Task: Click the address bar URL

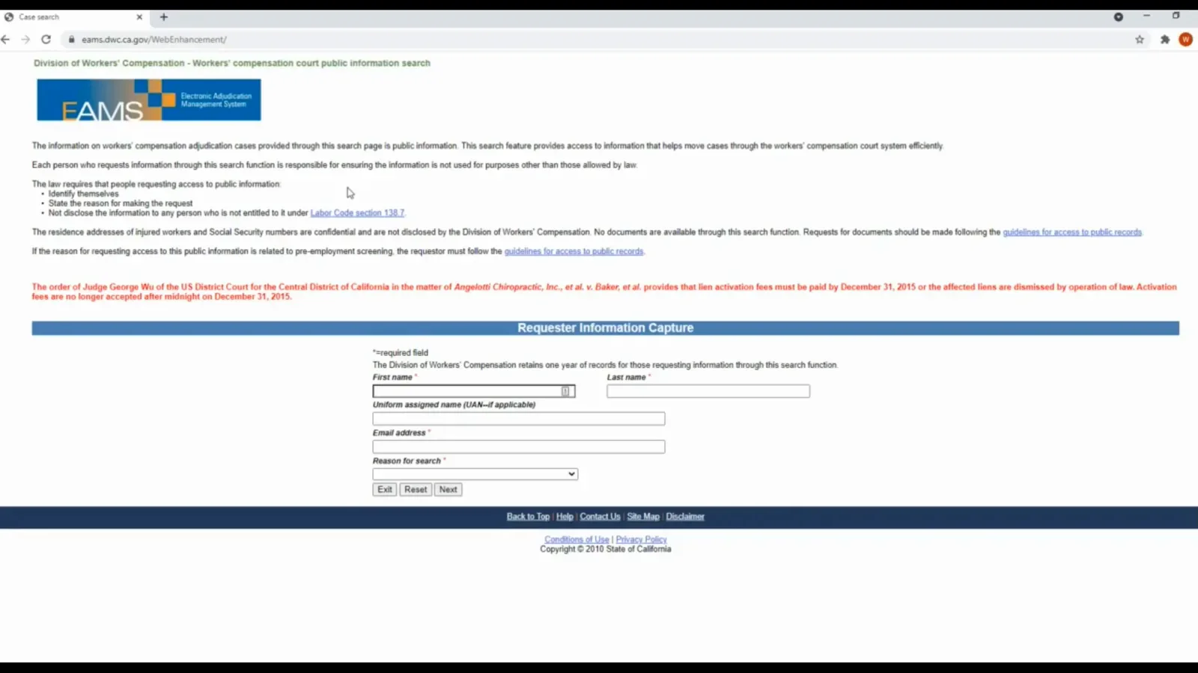Action: (x=154, y=40)
